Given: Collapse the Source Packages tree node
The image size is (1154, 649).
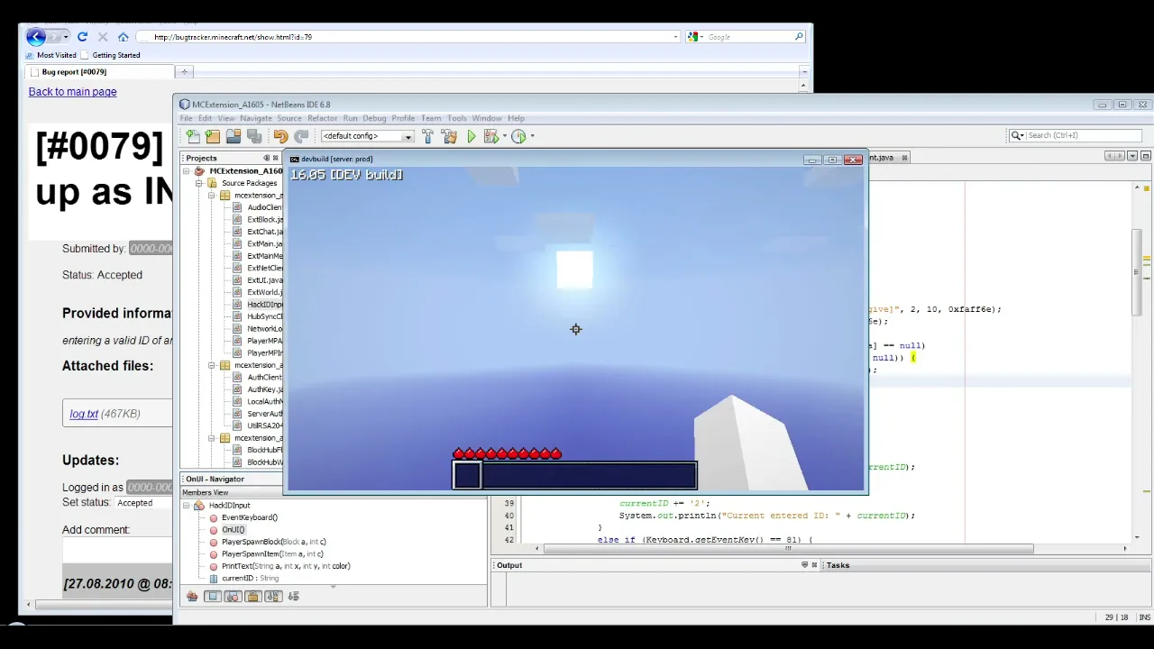Looking at the screenshot, I should [199, 183].
